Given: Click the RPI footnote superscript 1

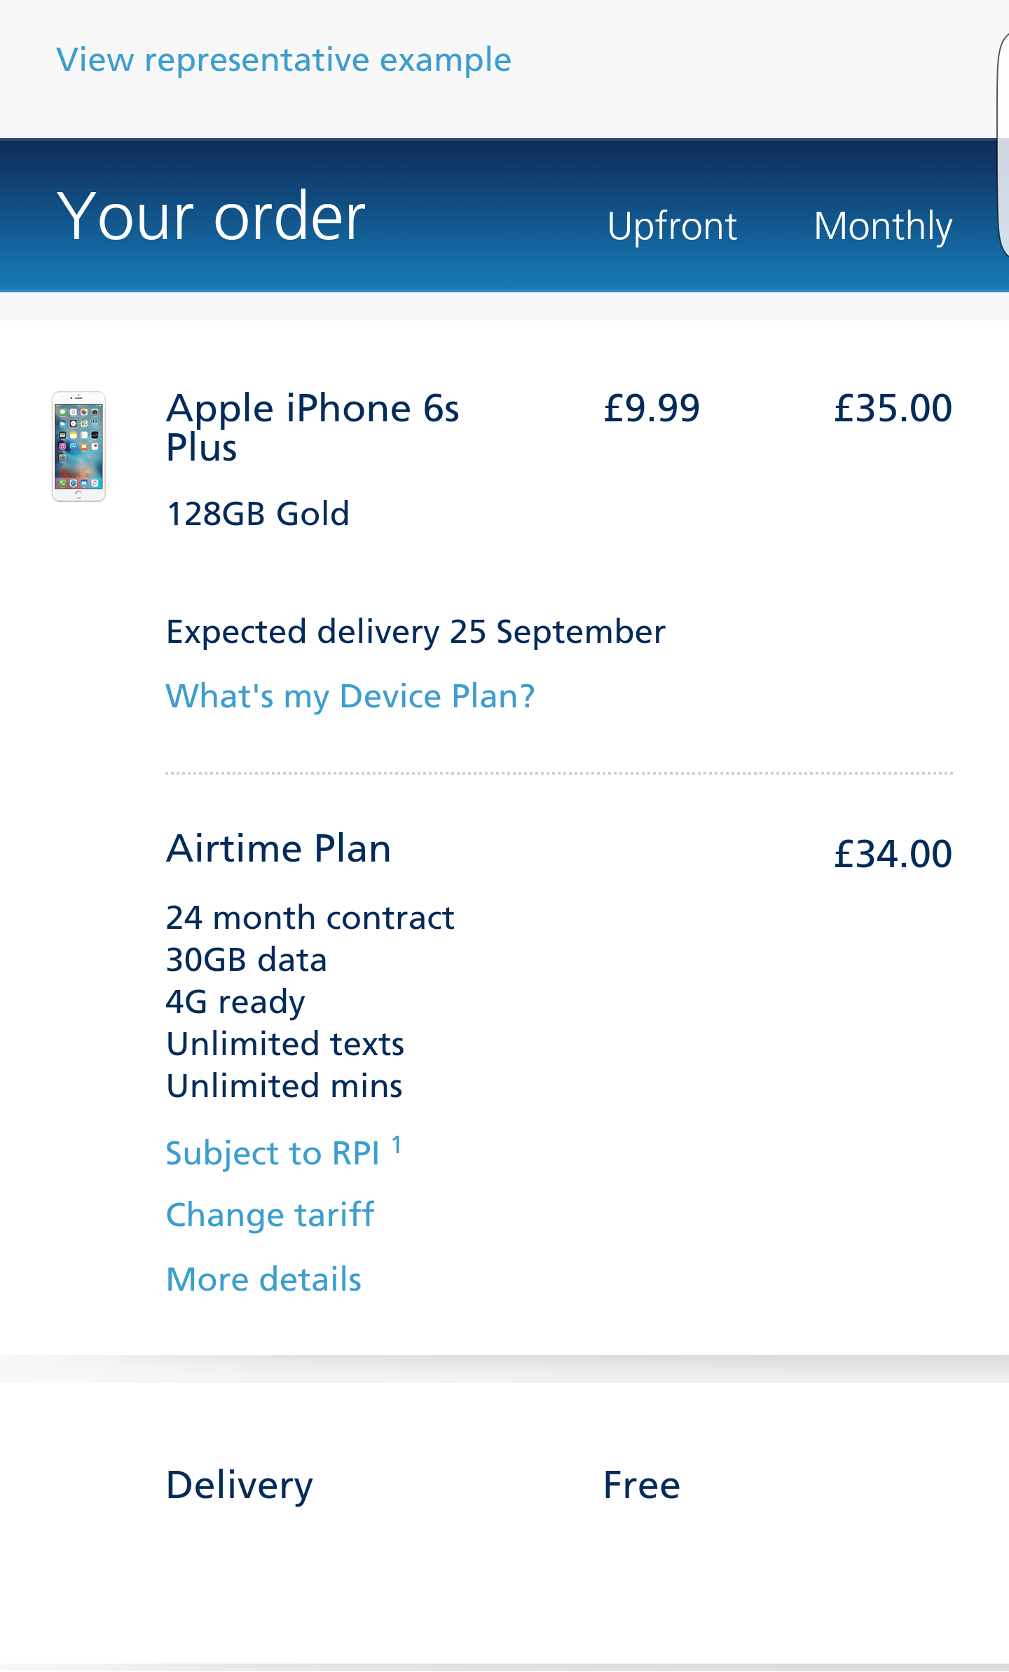Looking at the screenshot, I should tap(398, 1141).
